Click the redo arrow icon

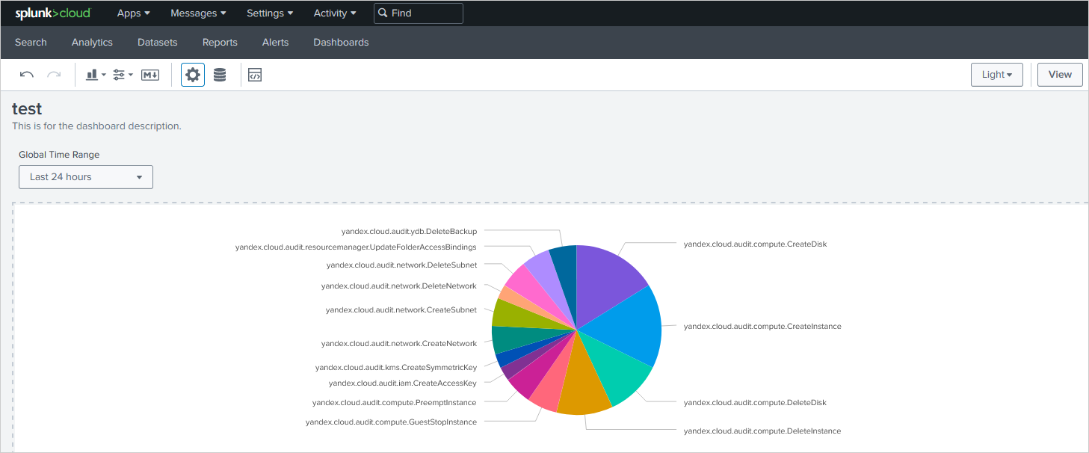pyautogui.click(x=54, y=75)
